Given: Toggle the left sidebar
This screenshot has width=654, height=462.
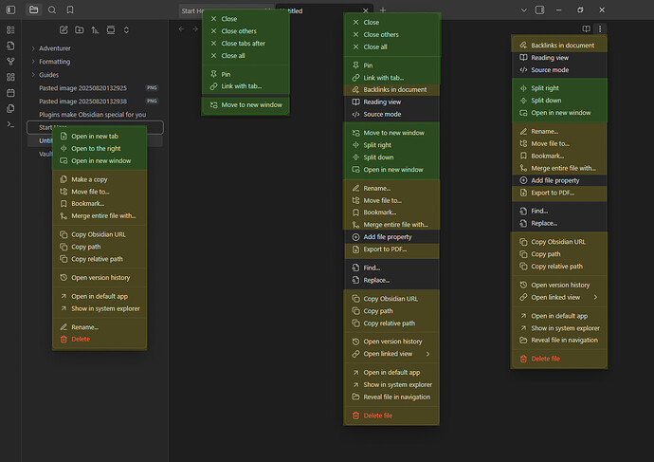Looking at the screenshot, I should [x=10, y=9].
